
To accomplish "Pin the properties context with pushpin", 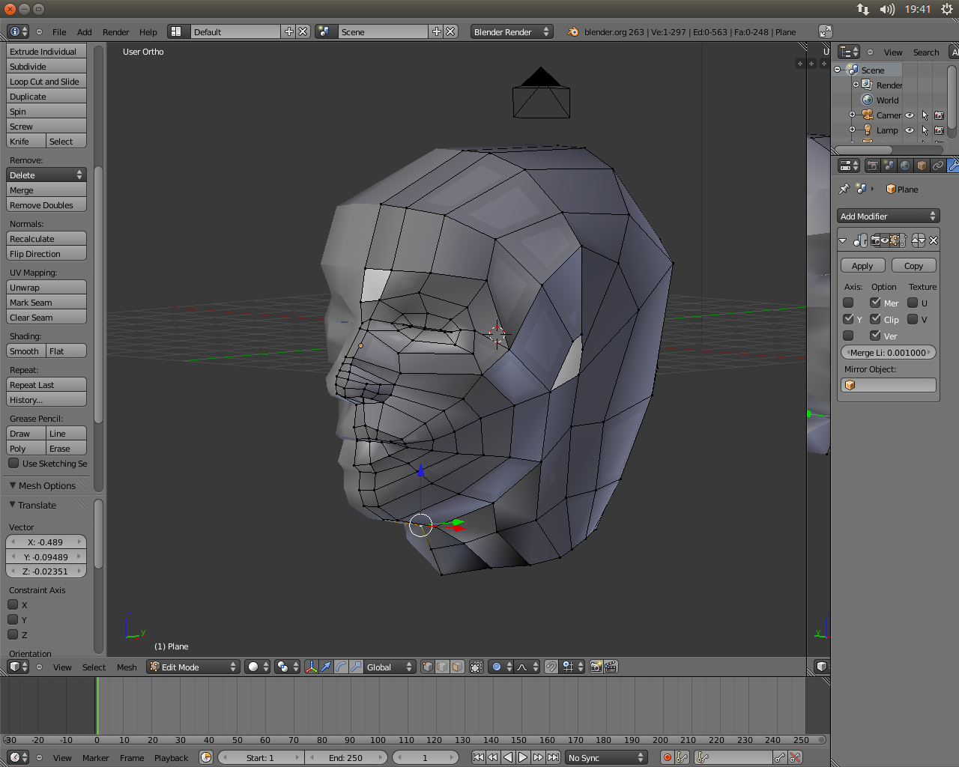I will 844,189.
